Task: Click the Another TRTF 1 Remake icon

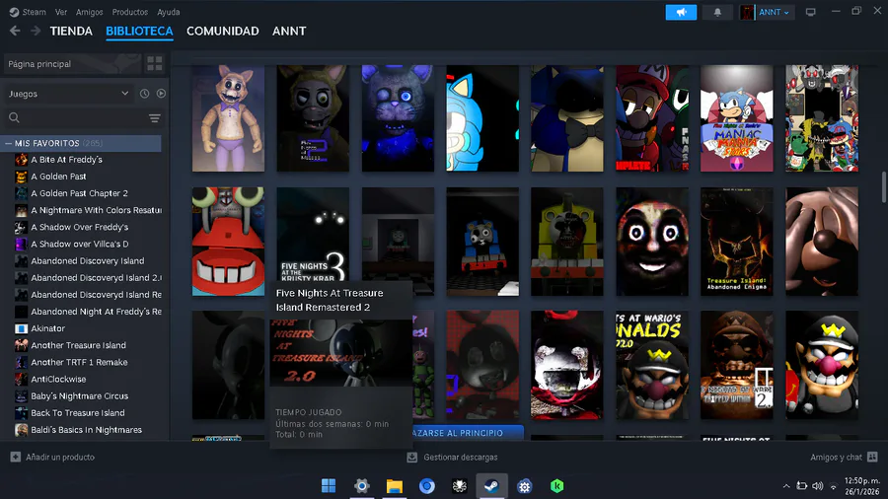Action: [21, 363]
